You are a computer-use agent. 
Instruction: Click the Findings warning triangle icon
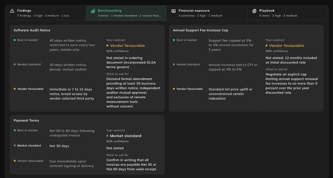(12, 11)
